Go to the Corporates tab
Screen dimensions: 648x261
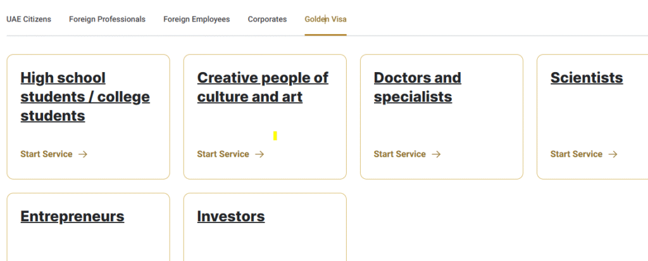(x=268, y=20)
